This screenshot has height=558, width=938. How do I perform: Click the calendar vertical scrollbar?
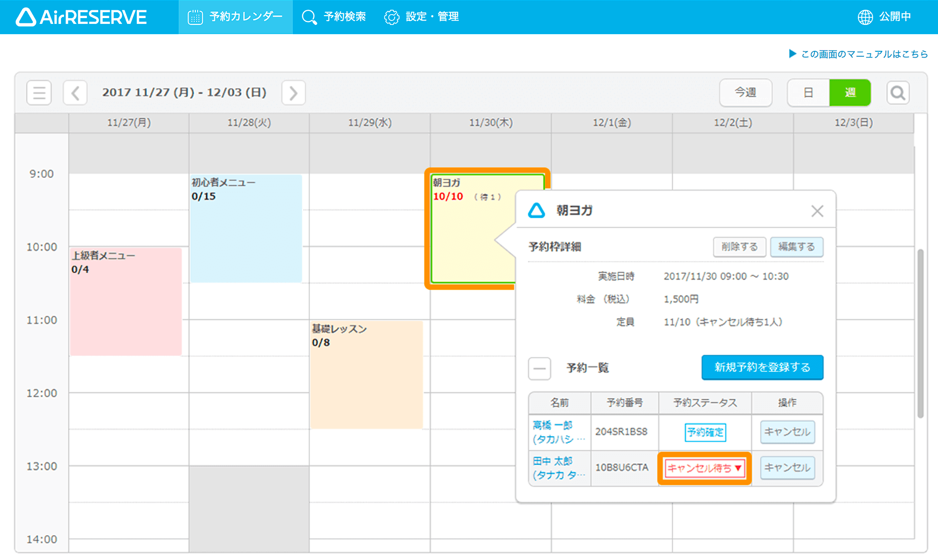[x=920, y=332]
